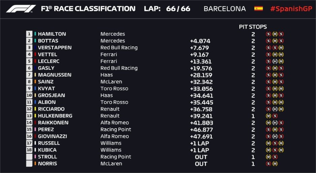Select the Lap 66 / 66 counter
The width and height of the screenshot is (316, 173).
tap(167, 9)
